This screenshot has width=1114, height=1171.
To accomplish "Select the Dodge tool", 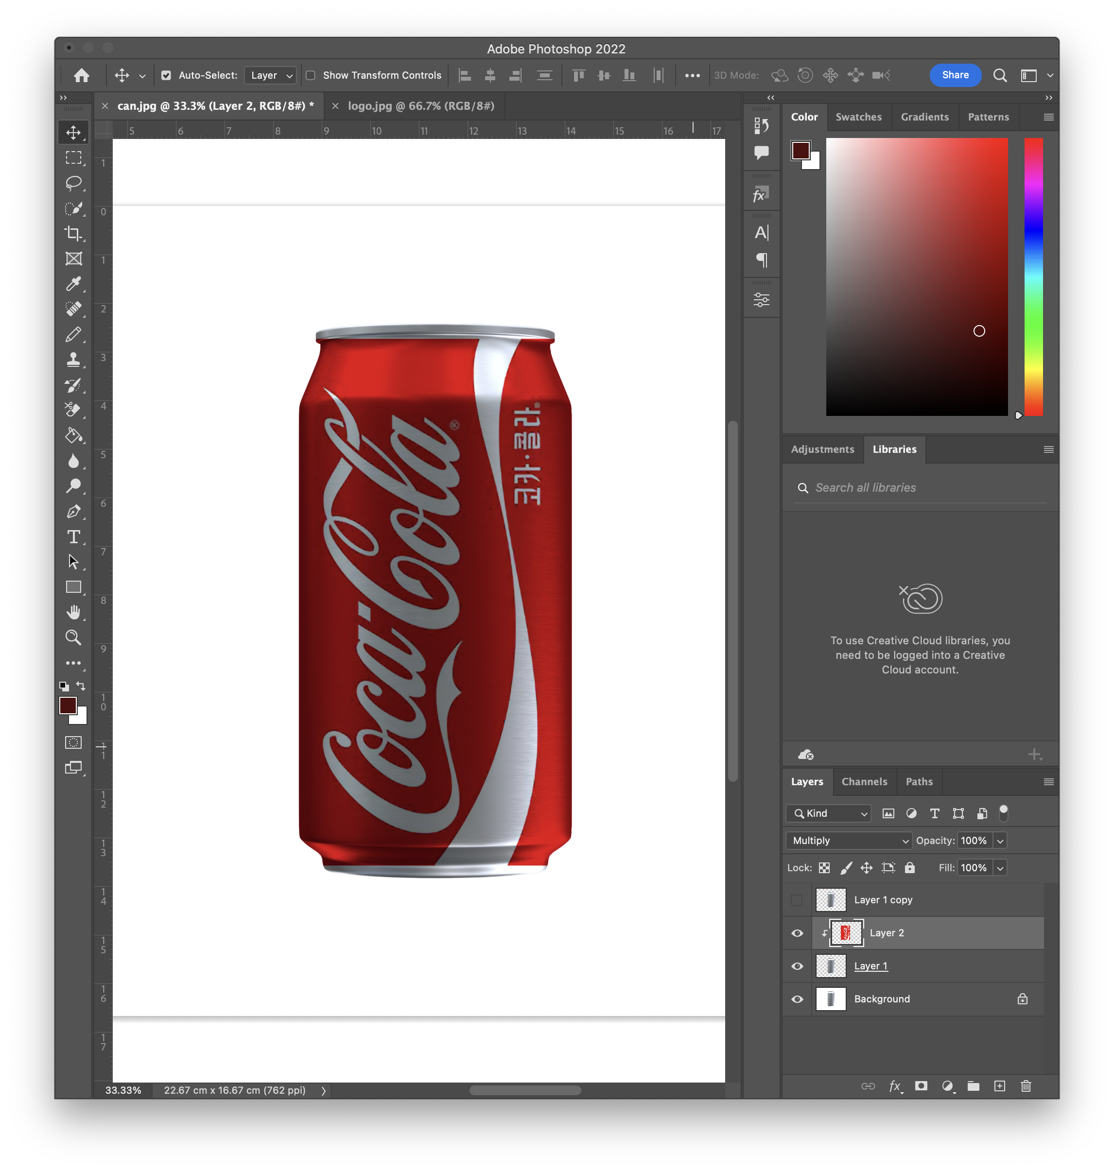I will (73, 486).
